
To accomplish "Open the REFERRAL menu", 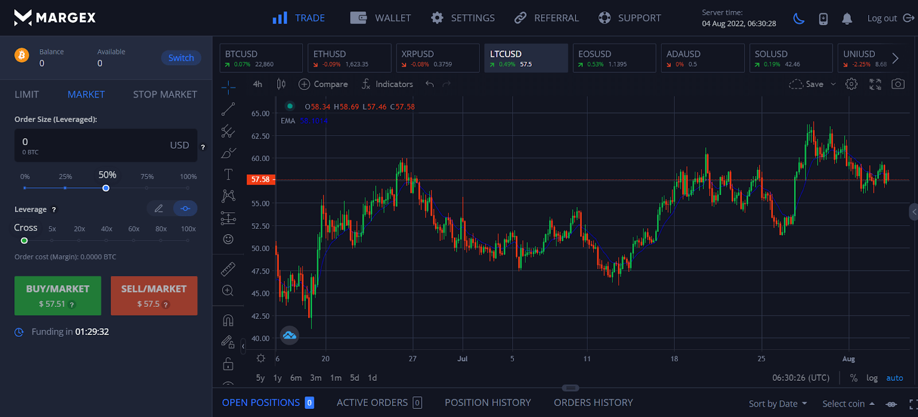I will (547, 18).
